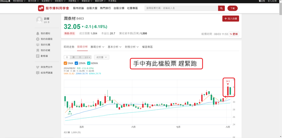Expand the 財務分析 dropdown tab
The width and height of the screenshot is (282, 138).
tap(132, 47)
